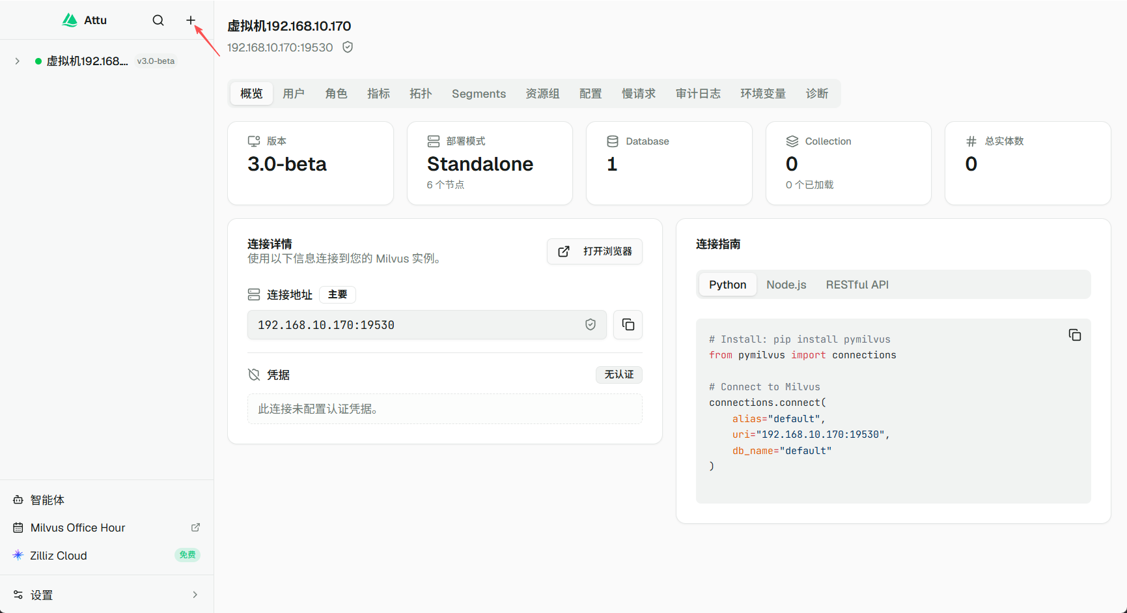1127x613 pixels.
Task: Open the 角色 tab
Action: tap(336, 94)
